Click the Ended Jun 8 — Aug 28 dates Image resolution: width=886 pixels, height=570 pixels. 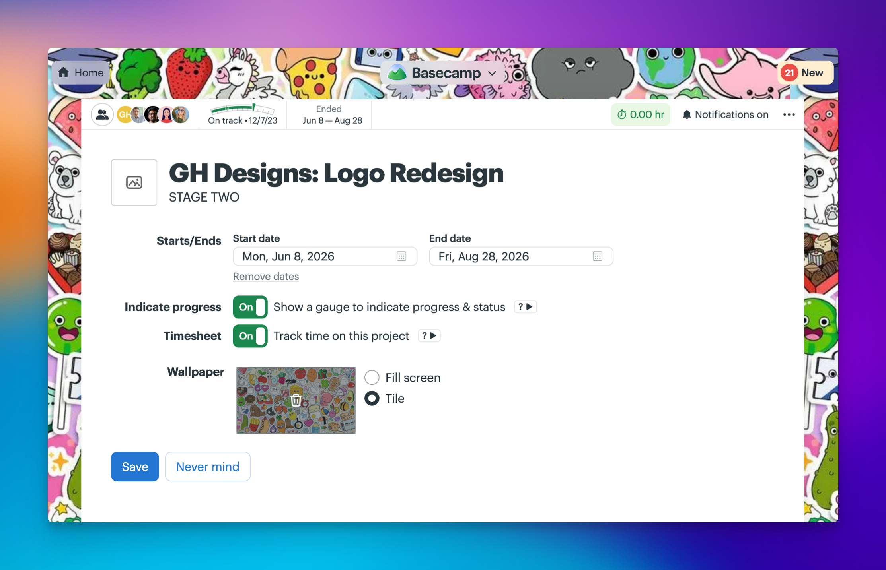tap(332, 114)
